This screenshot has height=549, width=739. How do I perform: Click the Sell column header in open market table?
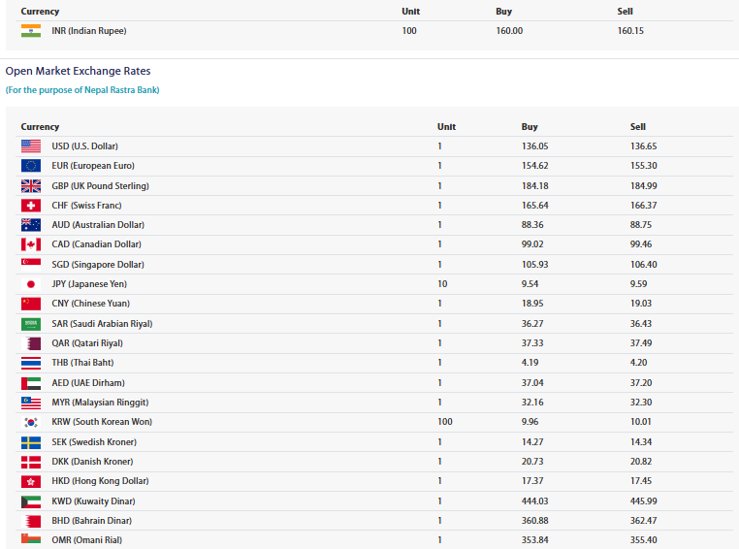[638, 127]
